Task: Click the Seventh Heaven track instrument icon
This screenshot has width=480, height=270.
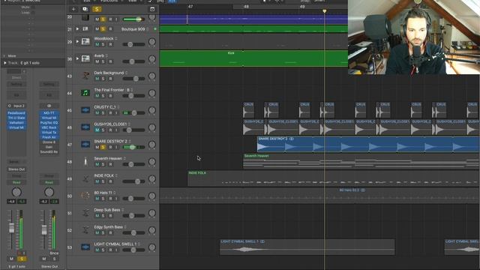Action: tap(85, 162)
